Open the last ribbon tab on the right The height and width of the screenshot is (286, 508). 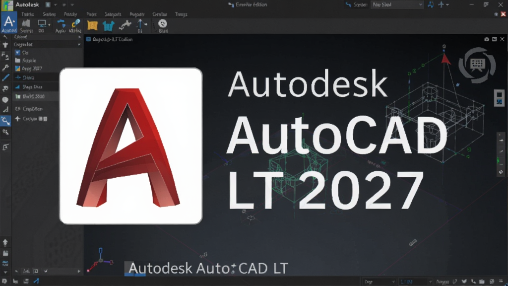tap(181, 14)
